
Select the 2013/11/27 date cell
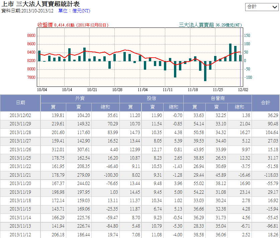tap(20, 141)
